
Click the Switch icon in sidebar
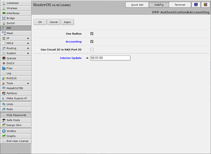click(4, 23)
